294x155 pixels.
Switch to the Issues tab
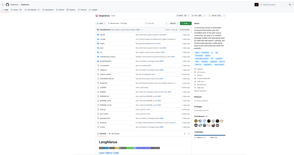pos(16,10)
